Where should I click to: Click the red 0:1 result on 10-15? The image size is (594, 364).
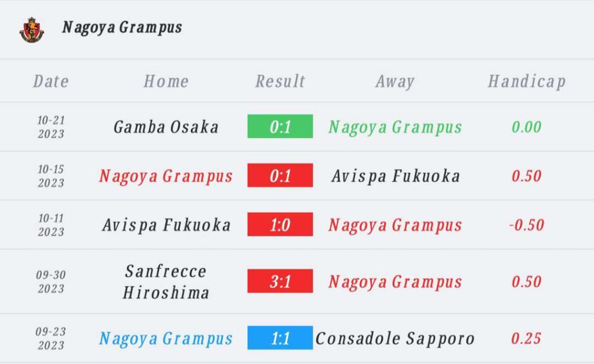click(280, 175)
